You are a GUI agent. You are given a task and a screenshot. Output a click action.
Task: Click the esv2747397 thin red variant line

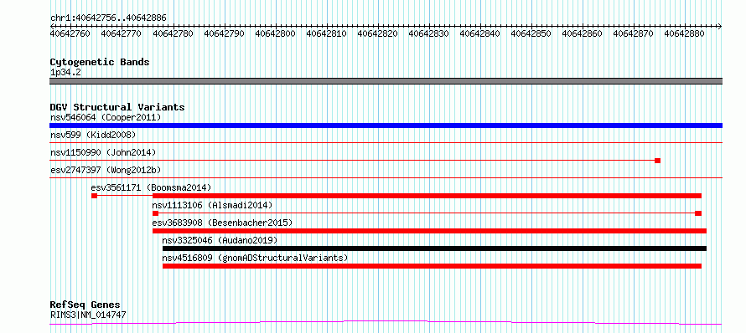[386, 177]
